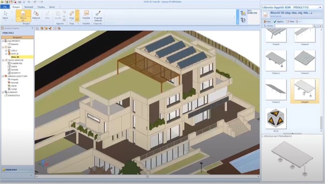Collapse the BIM tree node

click(x=3, y=48)
